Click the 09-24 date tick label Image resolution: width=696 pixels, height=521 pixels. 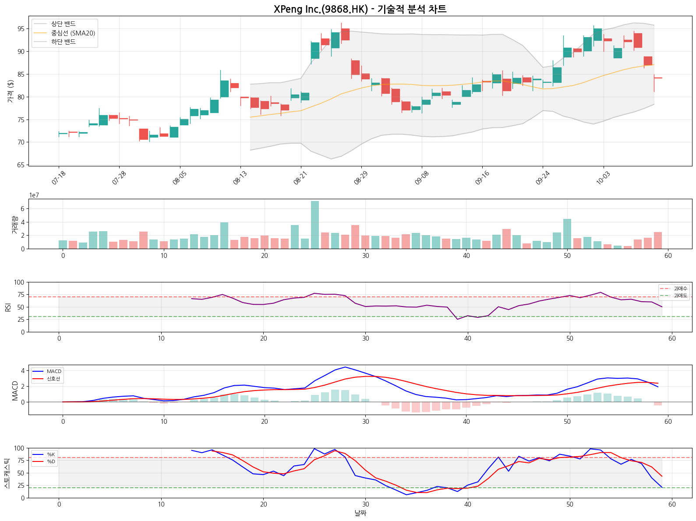pos(543,178)
